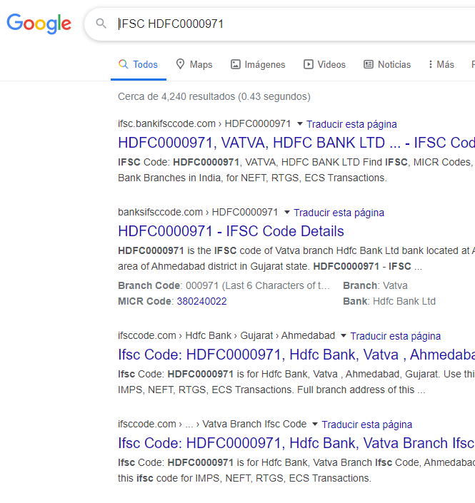
Task: Click the Branch Code: 000971 detail
Action: click(224, 285)
